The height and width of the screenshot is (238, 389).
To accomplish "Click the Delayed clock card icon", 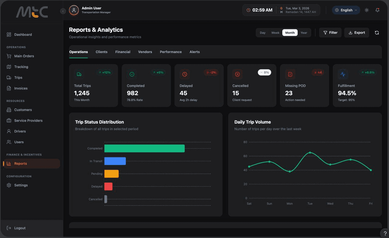I will click(x=185, y=74).
